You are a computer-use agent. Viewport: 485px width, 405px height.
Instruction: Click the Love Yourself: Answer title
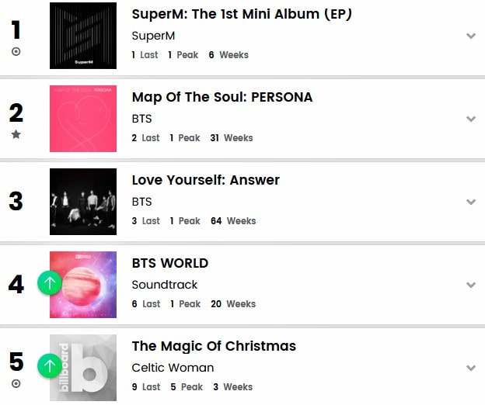(x=205, y=180)
